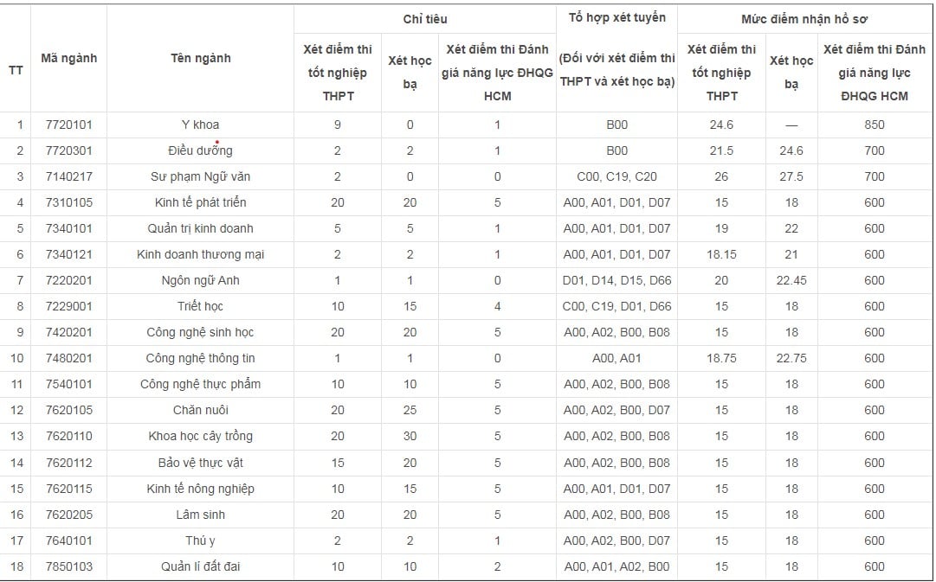Click major code 7720301 cell

tap(68, 150)
